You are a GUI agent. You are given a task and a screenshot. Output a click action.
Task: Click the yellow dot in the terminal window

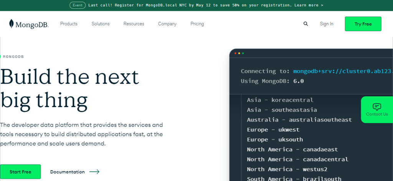239,53
